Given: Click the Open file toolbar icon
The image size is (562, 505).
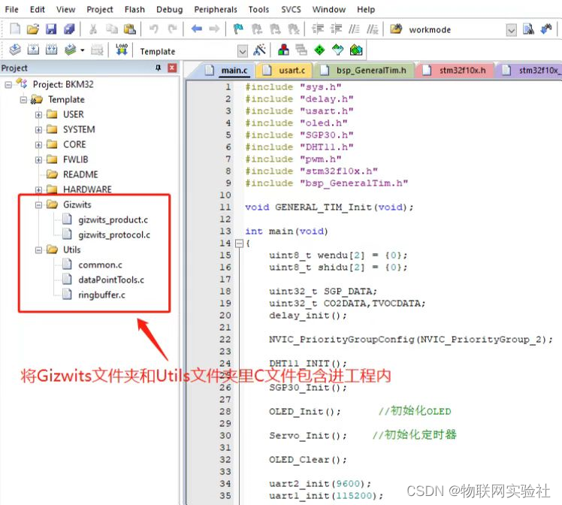Looking at the screenshot, I should coord(32,29).
